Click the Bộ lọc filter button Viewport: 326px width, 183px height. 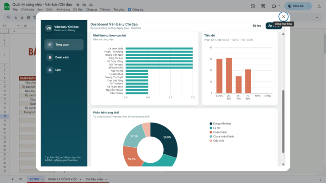tap(256, 26)
